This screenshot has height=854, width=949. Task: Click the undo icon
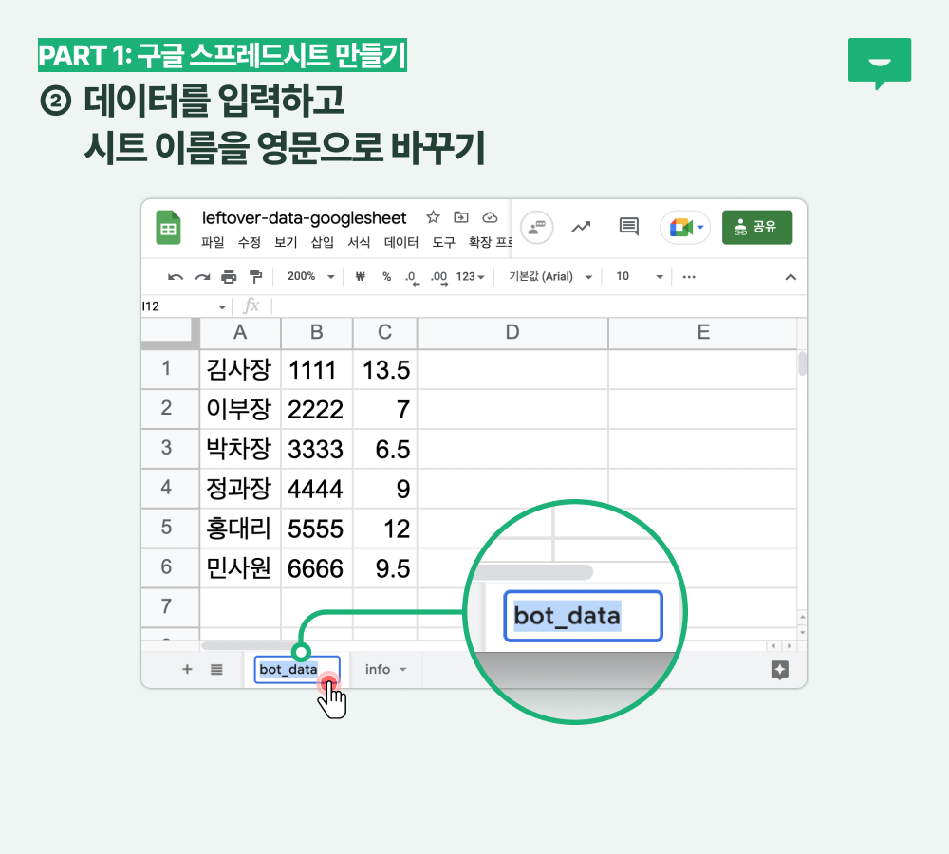tap(175, 277)
